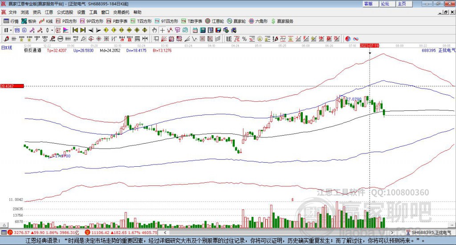
Task: Open the T四方形 tool
Action: (x=141, y=21)
